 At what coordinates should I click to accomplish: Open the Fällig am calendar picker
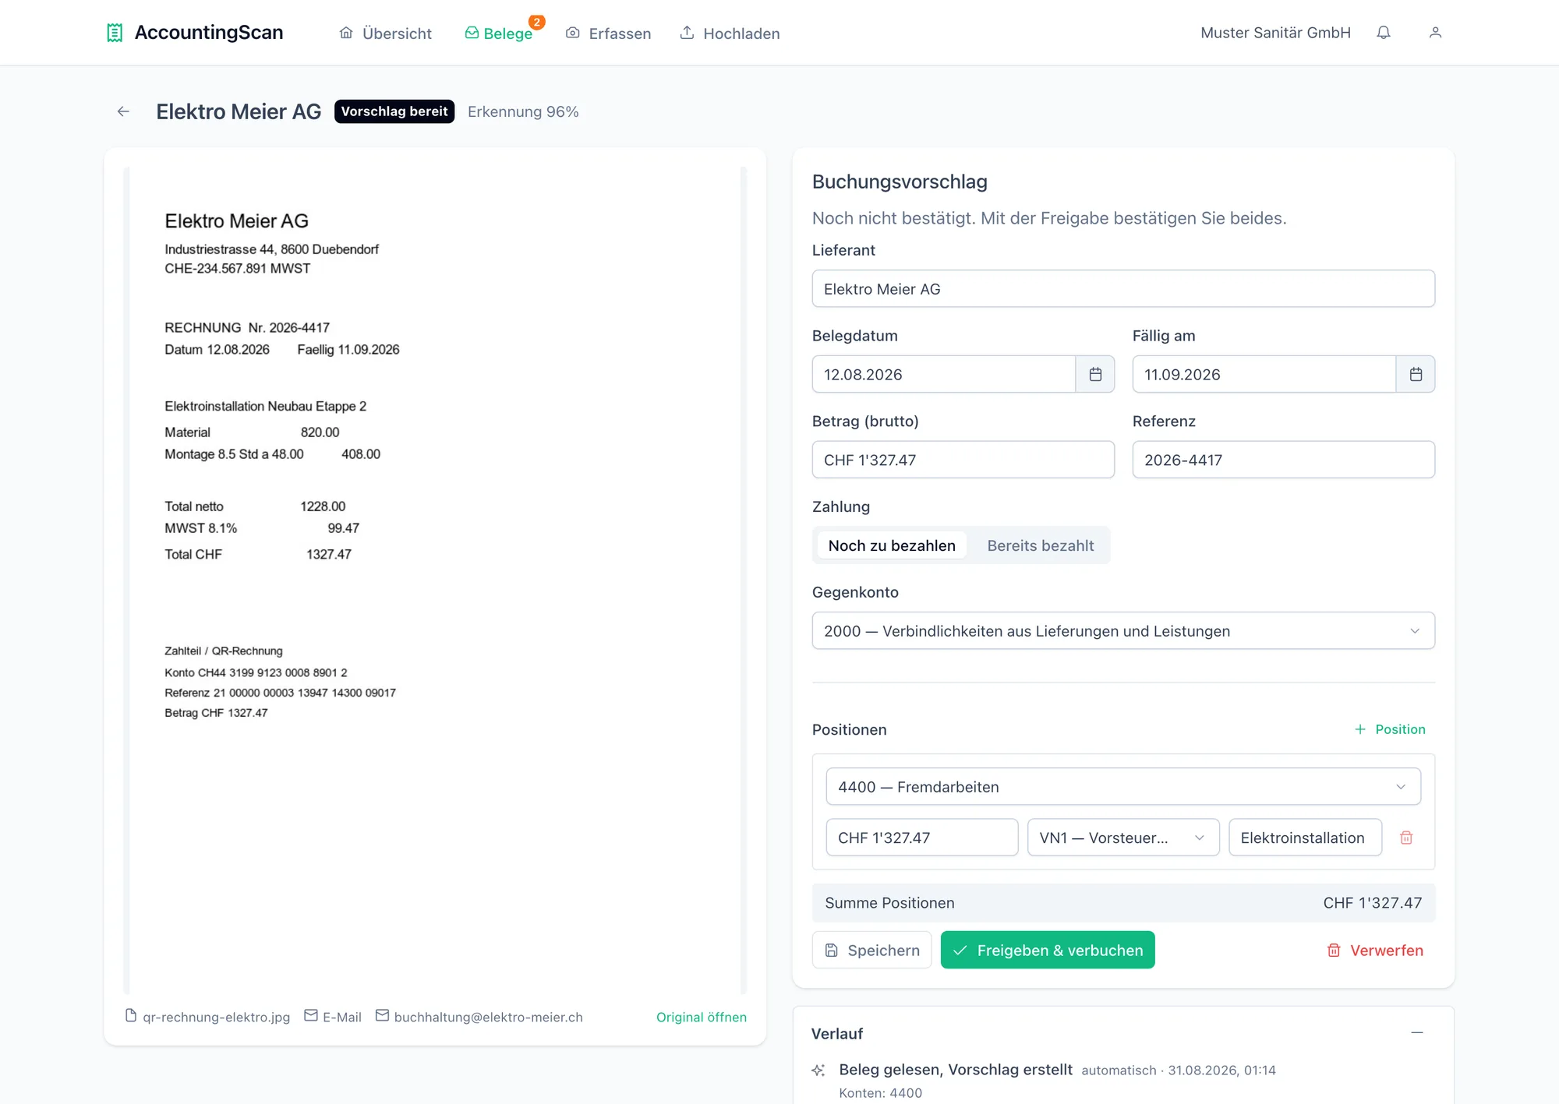click(1416, 374)
